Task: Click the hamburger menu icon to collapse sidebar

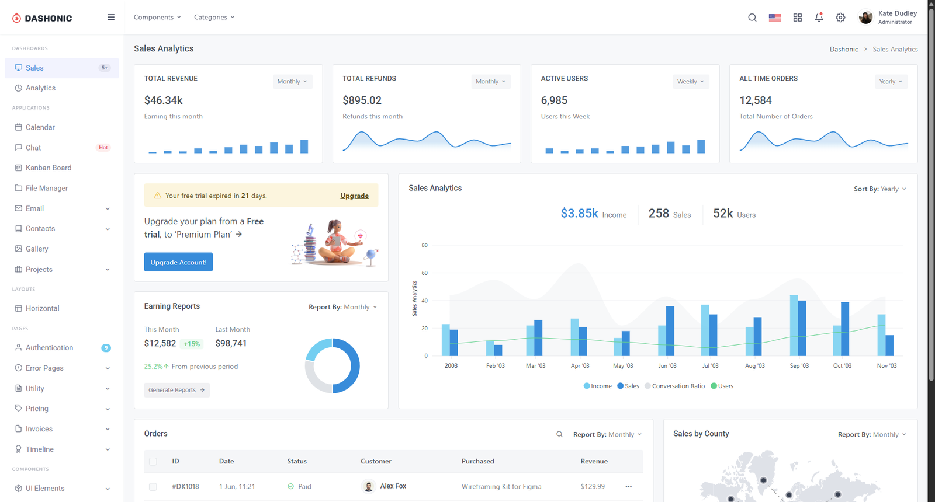Action: point(111,18)
